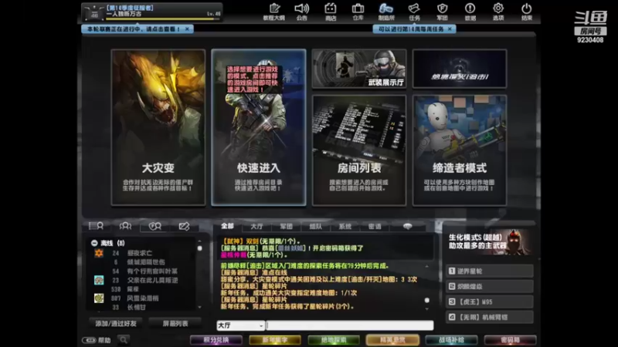Open the 教程大纲 tutorial icon
The image size is (618, 347).
pyautogui.click(x=274, y=12)
